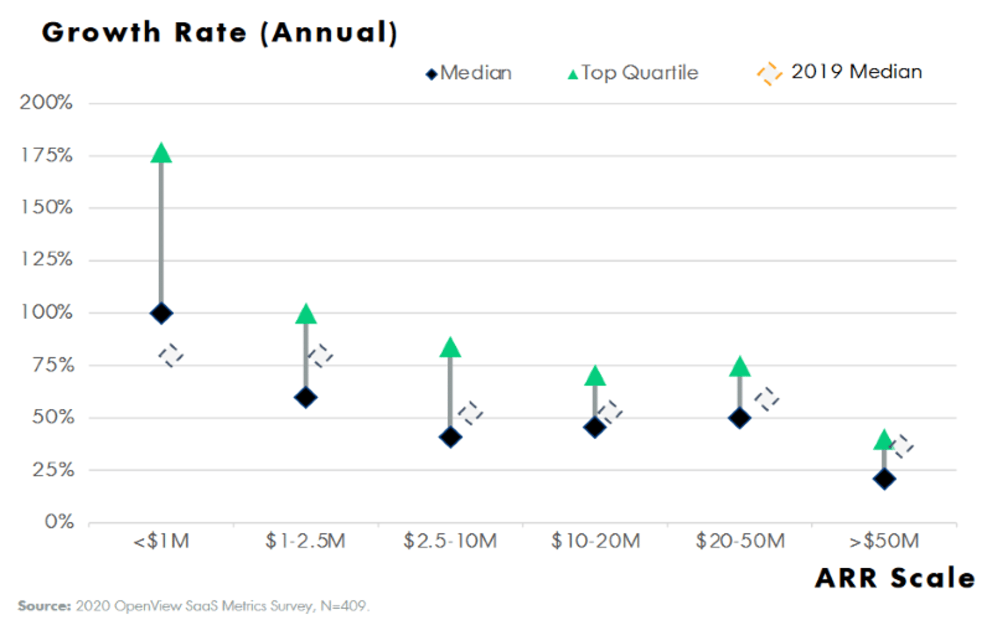Select the Top Quartile triangle for $1-2.5M

(x=305, y=315)
